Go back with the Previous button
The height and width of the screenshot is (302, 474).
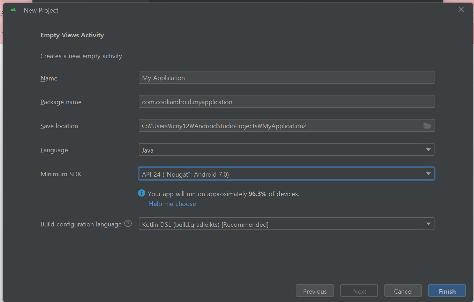(315, 291)
